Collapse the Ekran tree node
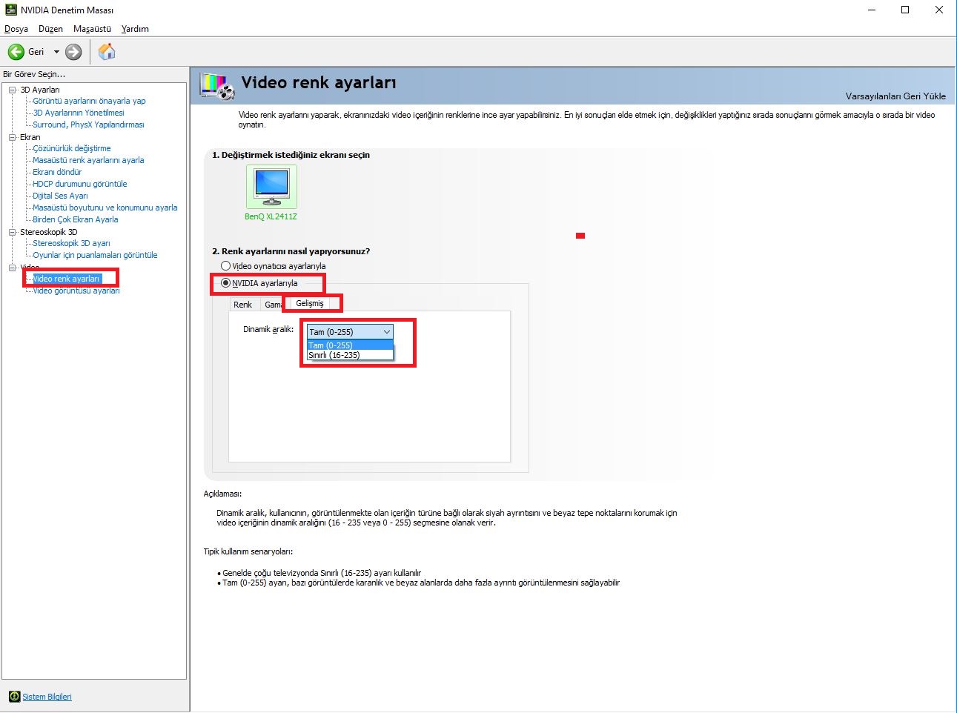Screen dimensions: 957x713 (x=12, y=137)
